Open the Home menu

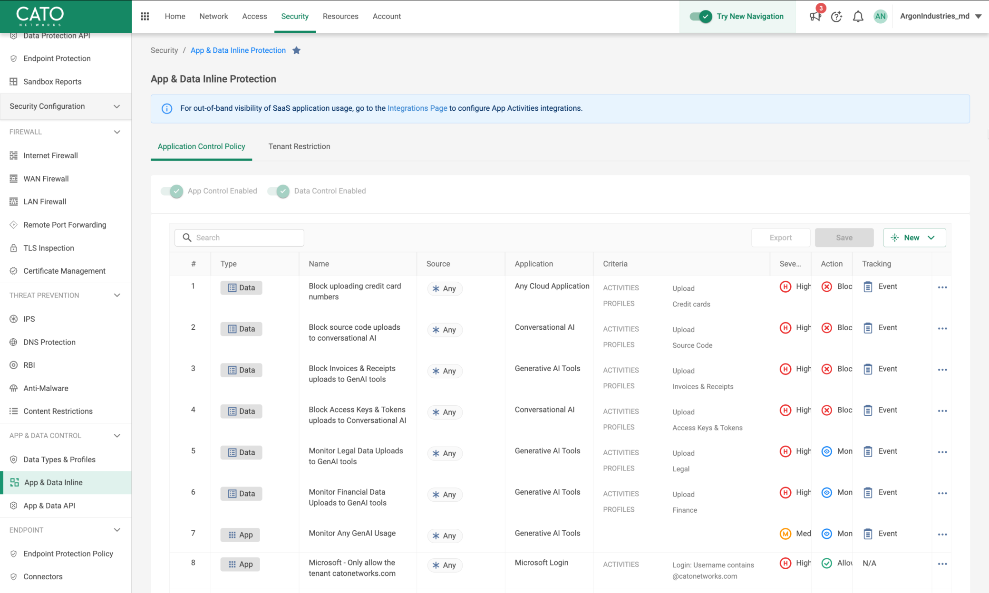pos(175,16)
